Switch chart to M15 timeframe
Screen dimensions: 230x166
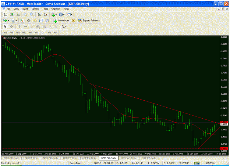(x=18, y=32)
